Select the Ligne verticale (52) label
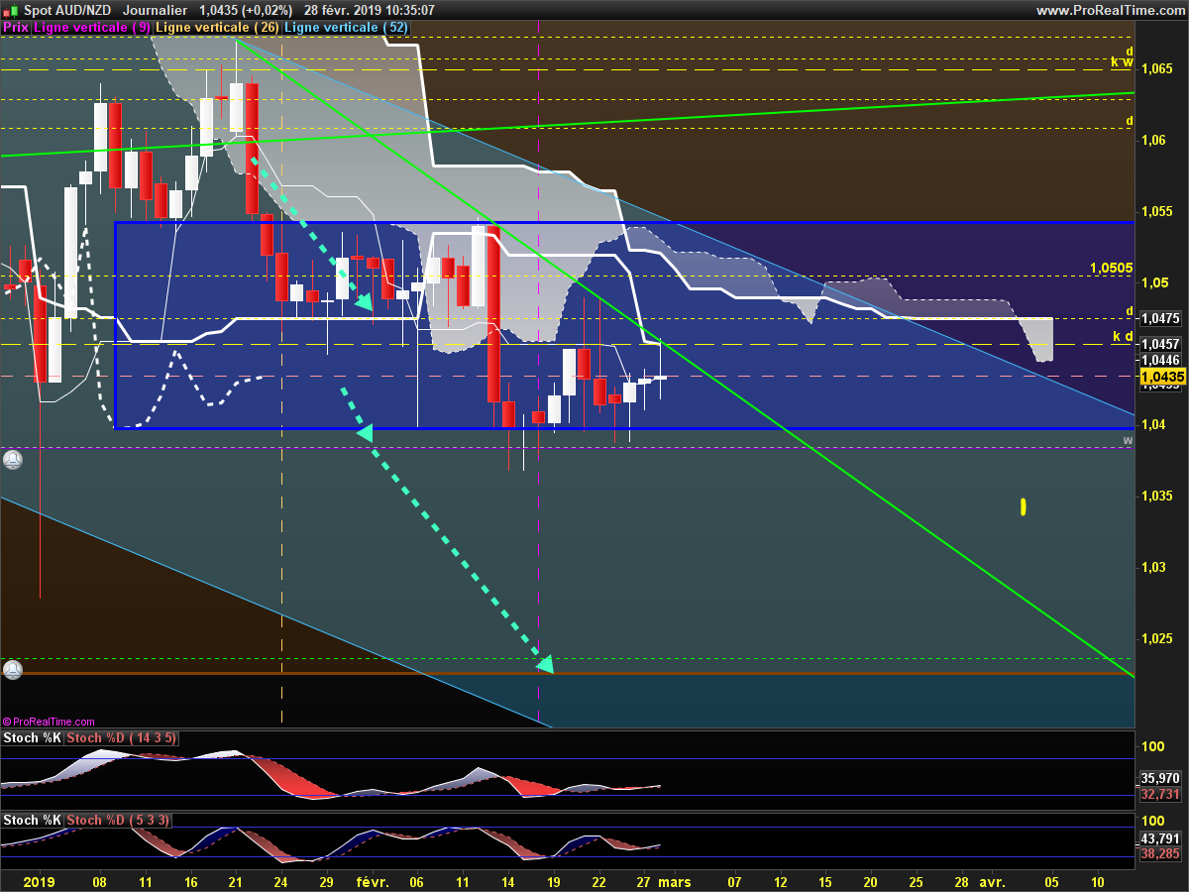Image resolution: width=1189 pixels, height=892 pixels. pyautogui.click(x=346, y=28)
